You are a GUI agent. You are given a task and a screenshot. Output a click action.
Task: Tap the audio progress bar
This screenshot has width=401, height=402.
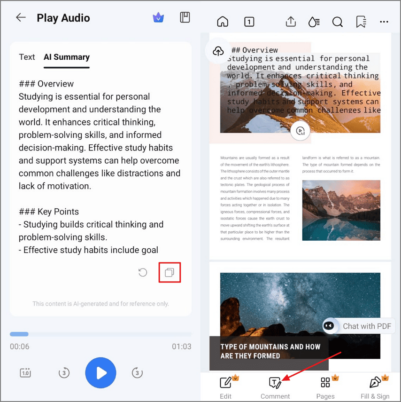[x=100, y=334]
